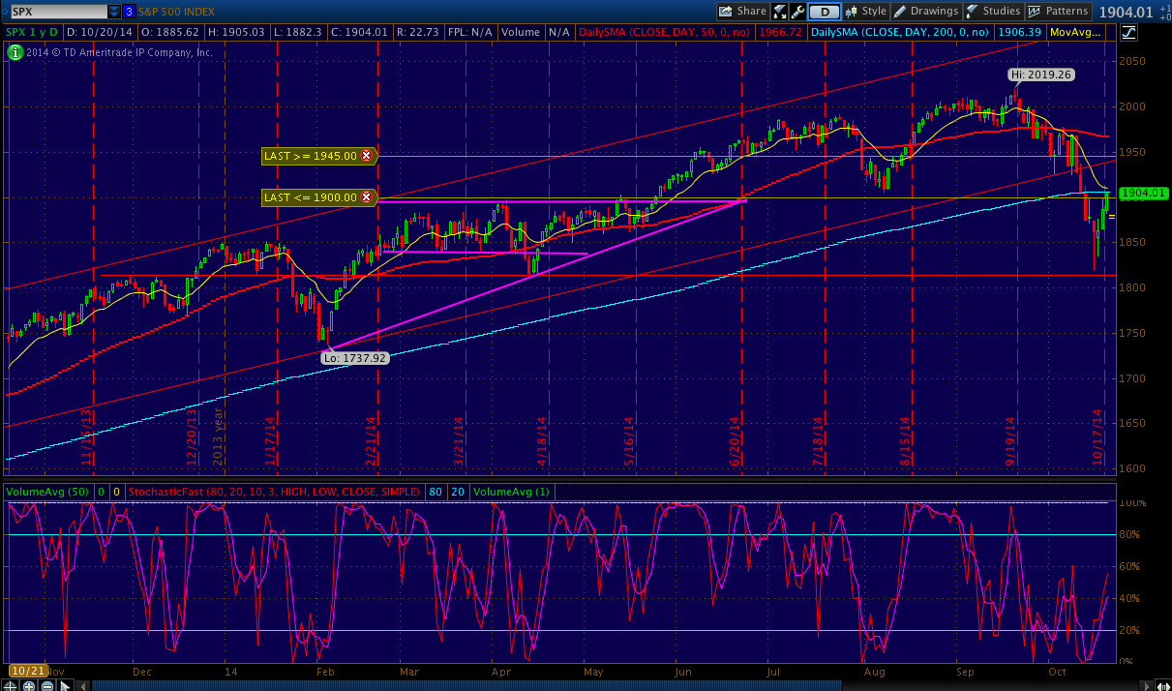Expand the SPX symbol dropdown arrow
This screenshot has width=1172, height=691.
[115, 12]
